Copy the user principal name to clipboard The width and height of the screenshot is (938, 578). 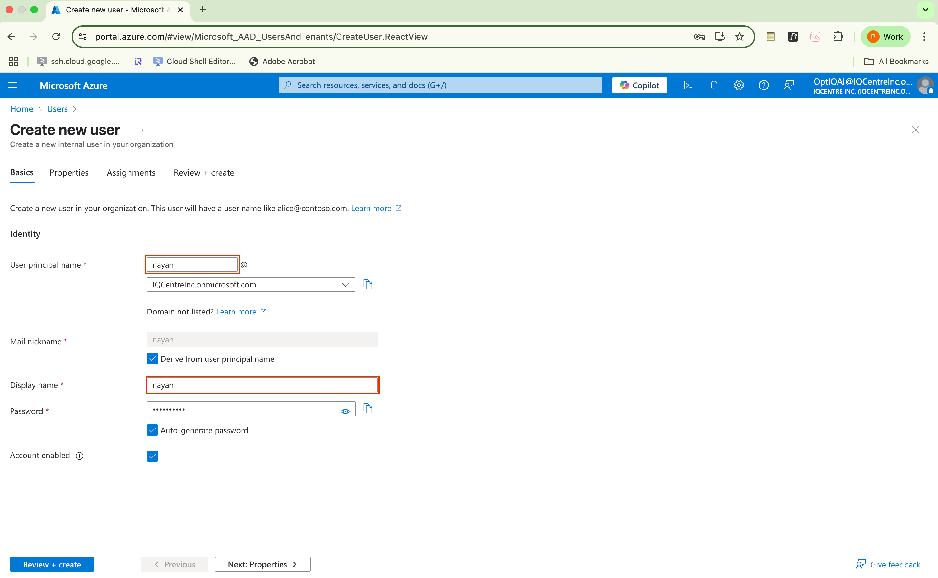pyautogui.click(x=368, y=284)
